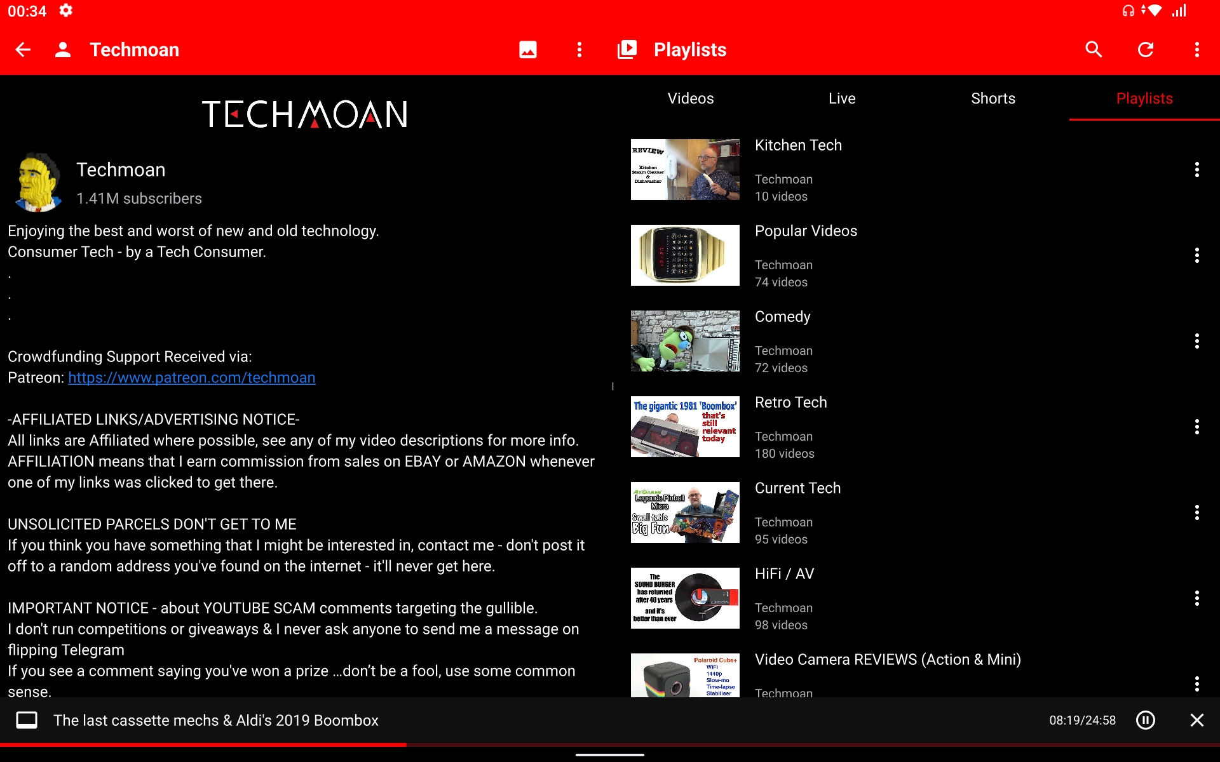Screen dimensions: 1220x762
Task: Open the search icon in the toolbar
Action: pyautogui.click(x=1094, y=50)
